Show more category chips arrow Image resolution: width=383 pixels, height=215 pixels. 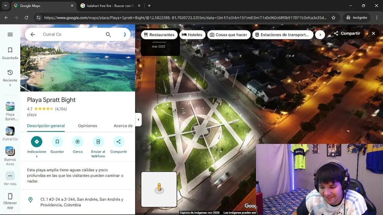320,35
